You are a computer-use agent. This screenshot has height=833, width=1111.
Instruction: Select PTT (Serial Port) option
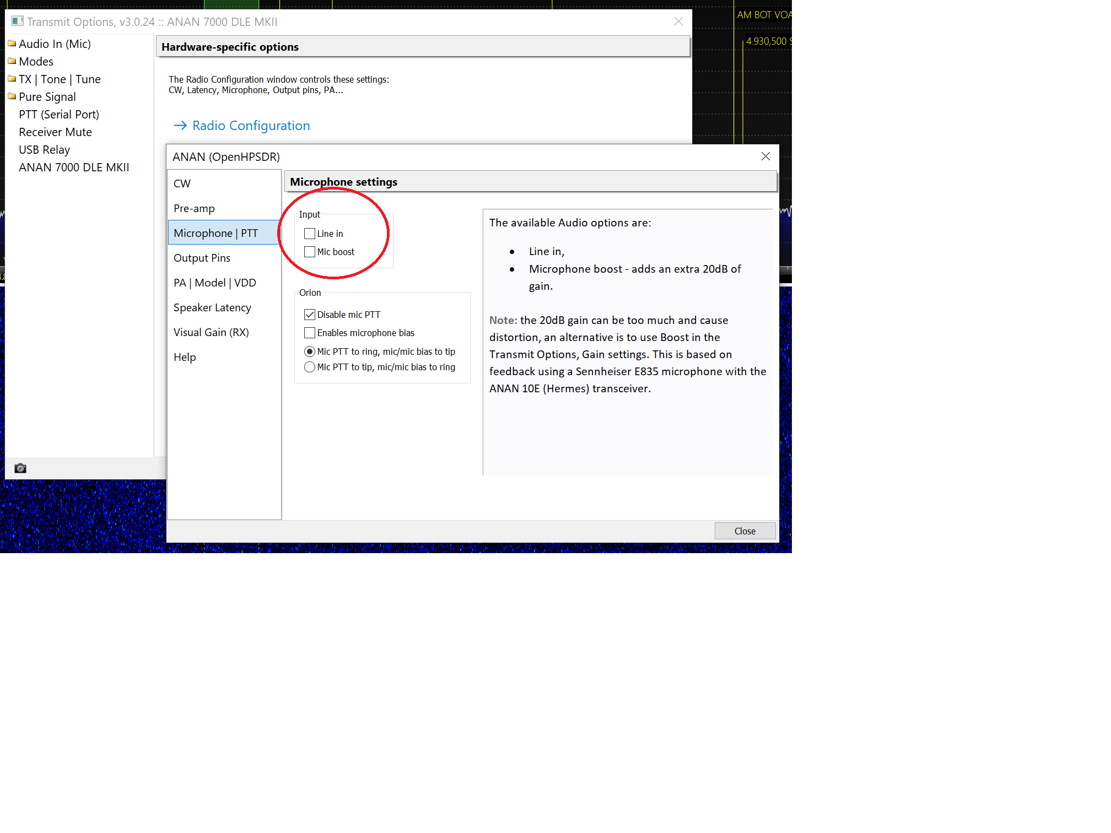pyautogui.click(x=59, y=115)
